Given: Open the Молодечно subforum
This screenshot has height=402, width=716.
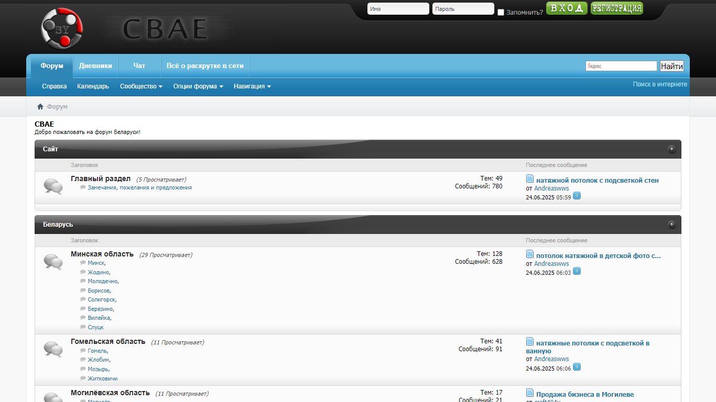Looking at the screenshot, I should (x=103, y=282).
